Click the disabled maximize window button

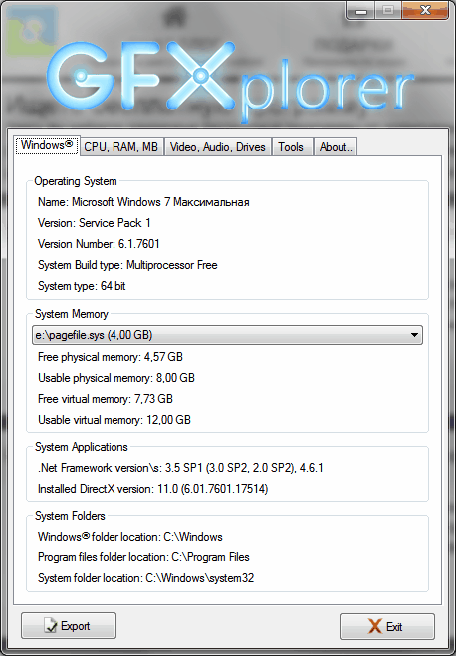388,11
